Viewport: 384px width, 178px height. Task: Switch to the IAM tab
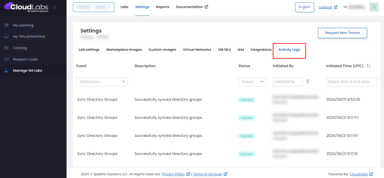241,50
